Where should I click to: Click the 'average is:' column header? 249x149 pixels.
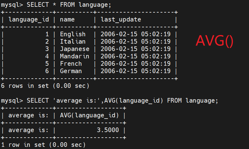[x=28, y=116]
